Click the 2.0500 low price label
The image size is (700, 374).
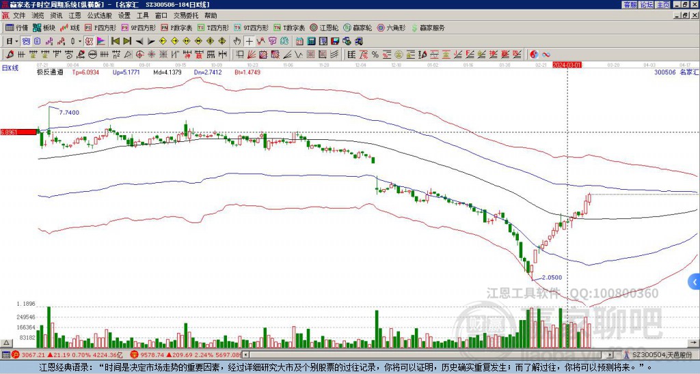tap(552, 278)
